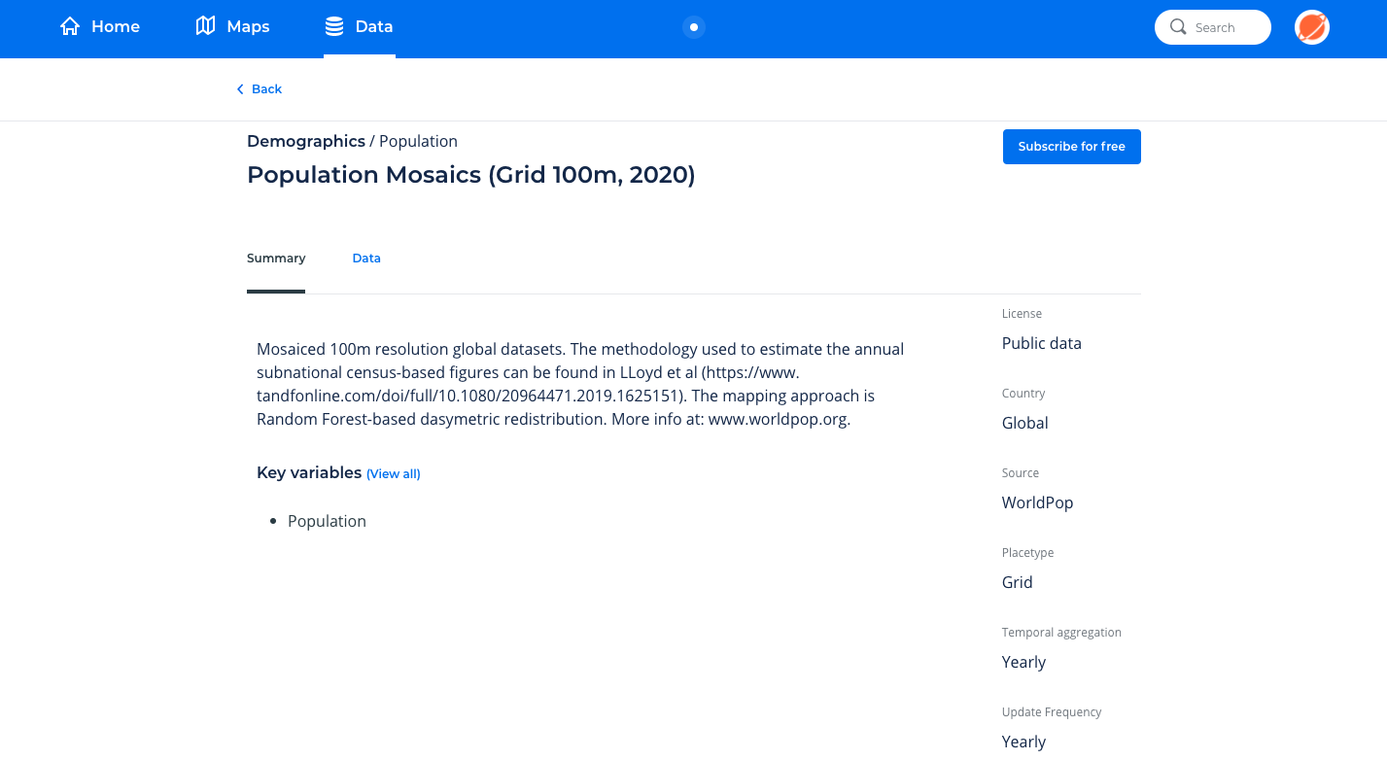The image size is (1387, 760).
Task: Click Yearly under Temporal aggregation
Action: 1024,663
